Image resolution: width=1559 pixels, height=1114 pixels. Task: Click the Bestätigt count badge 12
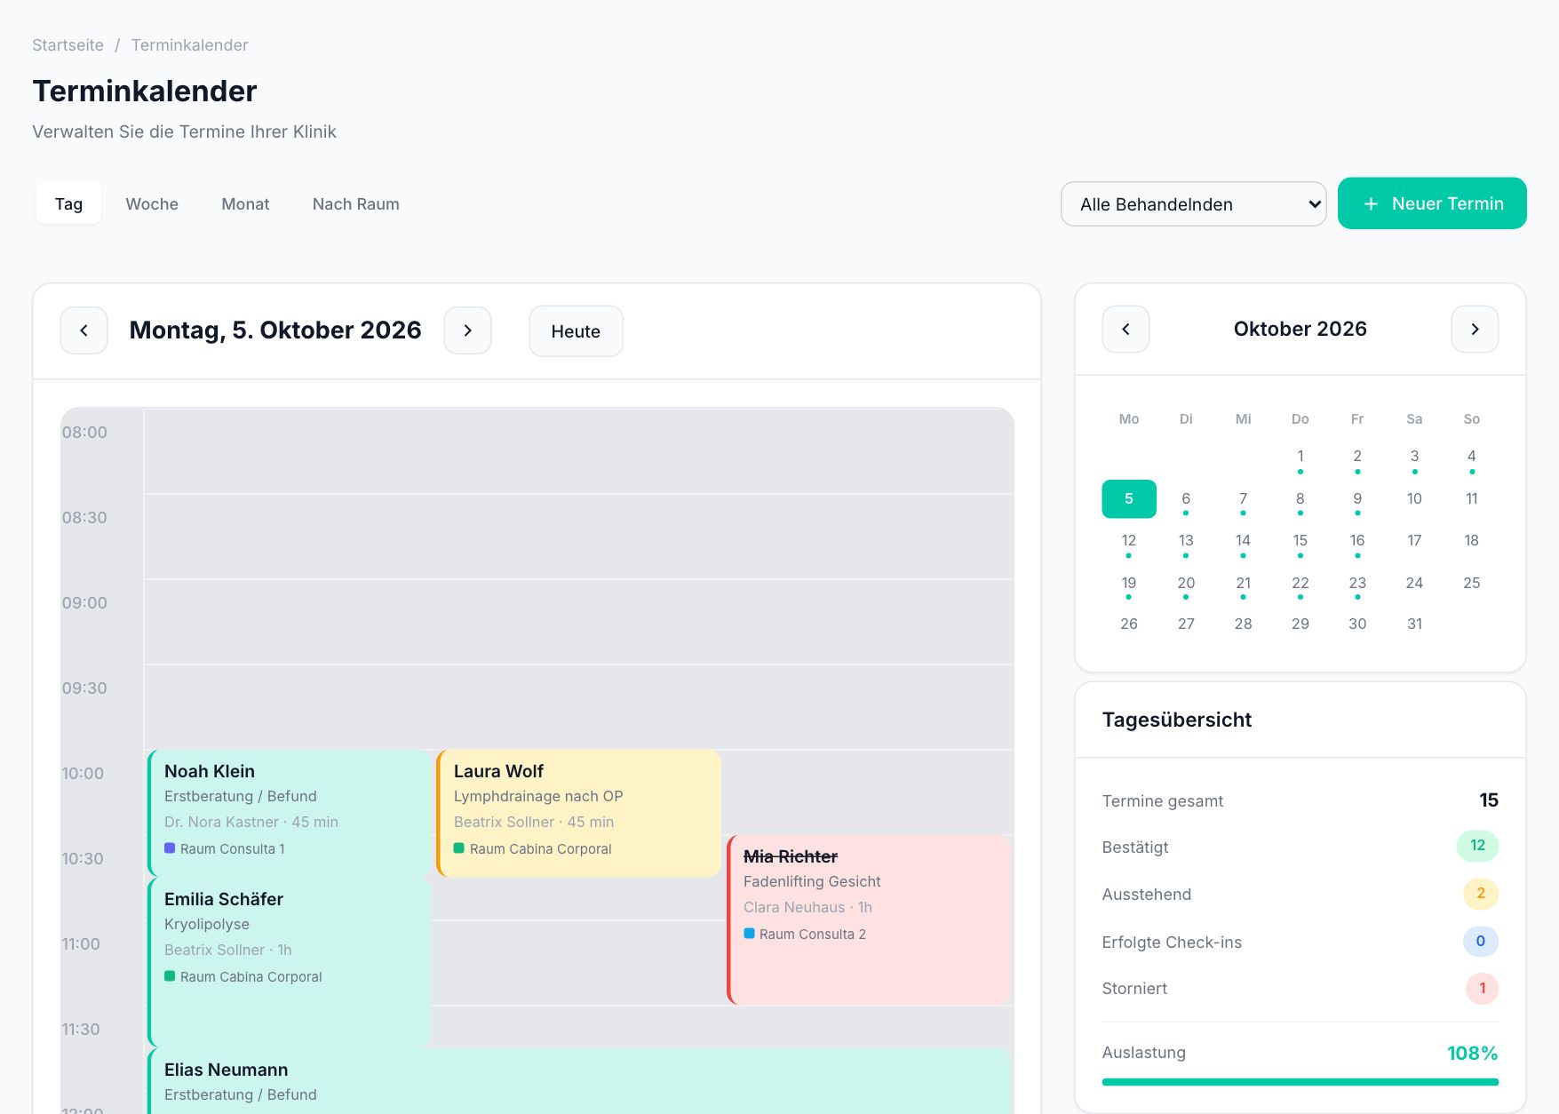(1477, 846)
